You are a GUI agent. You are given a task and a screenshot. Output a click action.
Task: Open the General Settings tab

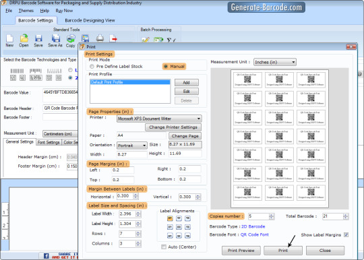20,141
